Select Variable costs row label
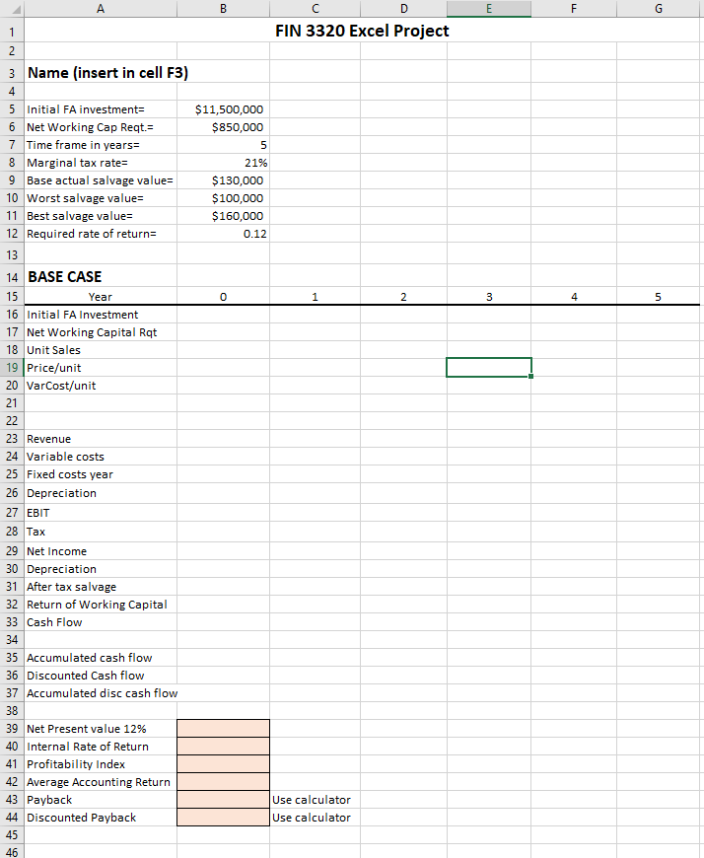The height and width of the screenshot is (858, 704). pos(65,457)
